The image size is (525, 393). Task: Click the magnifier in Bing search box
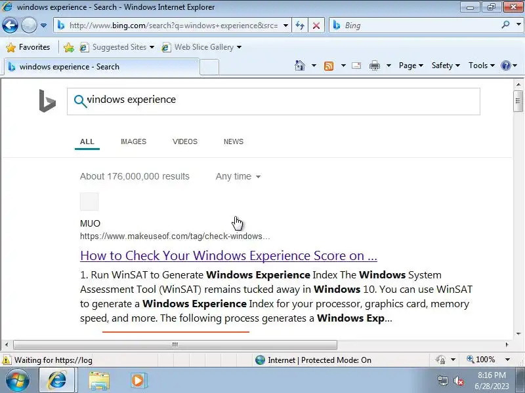pyautogui.click(x=80, y=101)
